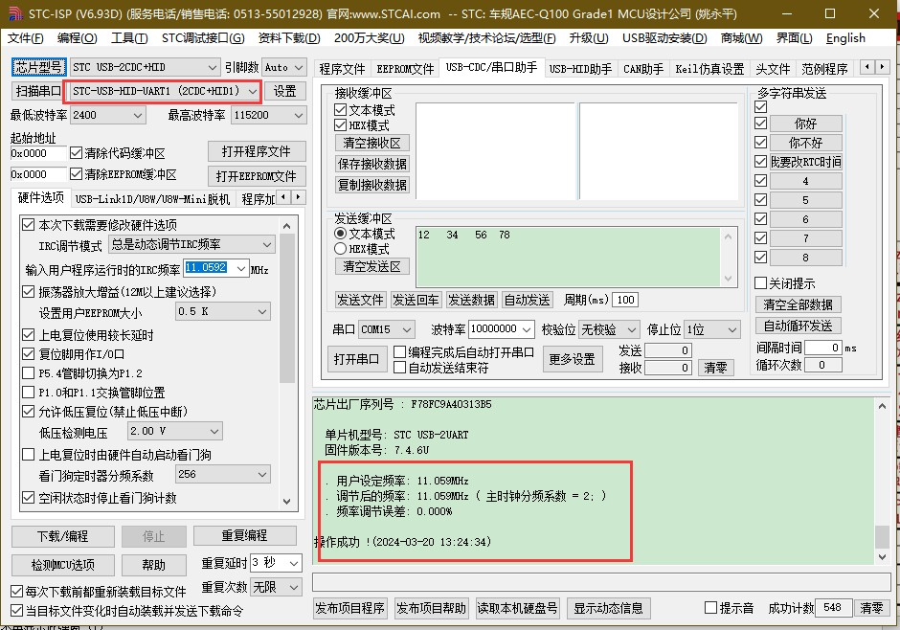Click the 扫描串口 button
The image size is (900, 630).
[x=38, y=91]
